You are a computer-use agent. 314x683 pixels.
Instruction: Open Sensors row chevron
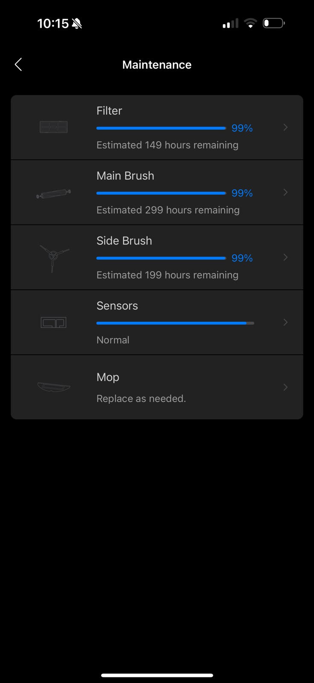(x=285, y=322)
